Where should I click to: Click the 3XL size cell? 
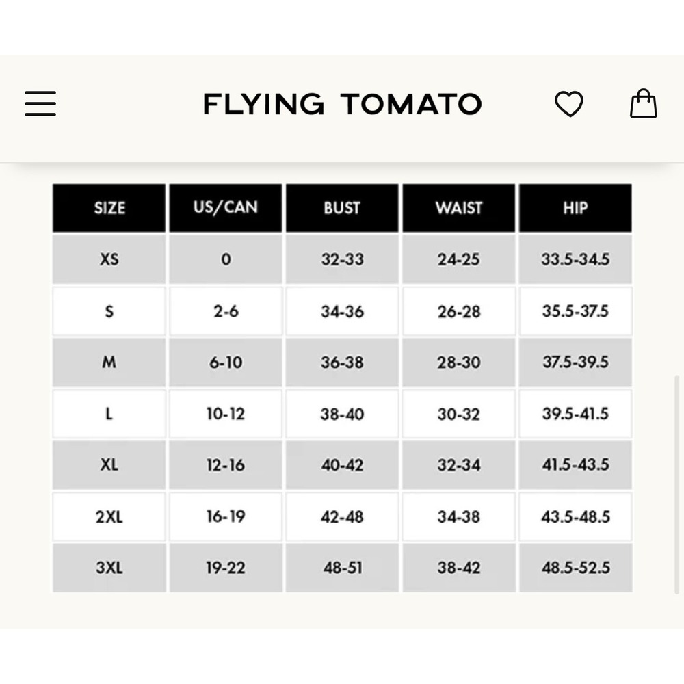click(x=109, y=568)
